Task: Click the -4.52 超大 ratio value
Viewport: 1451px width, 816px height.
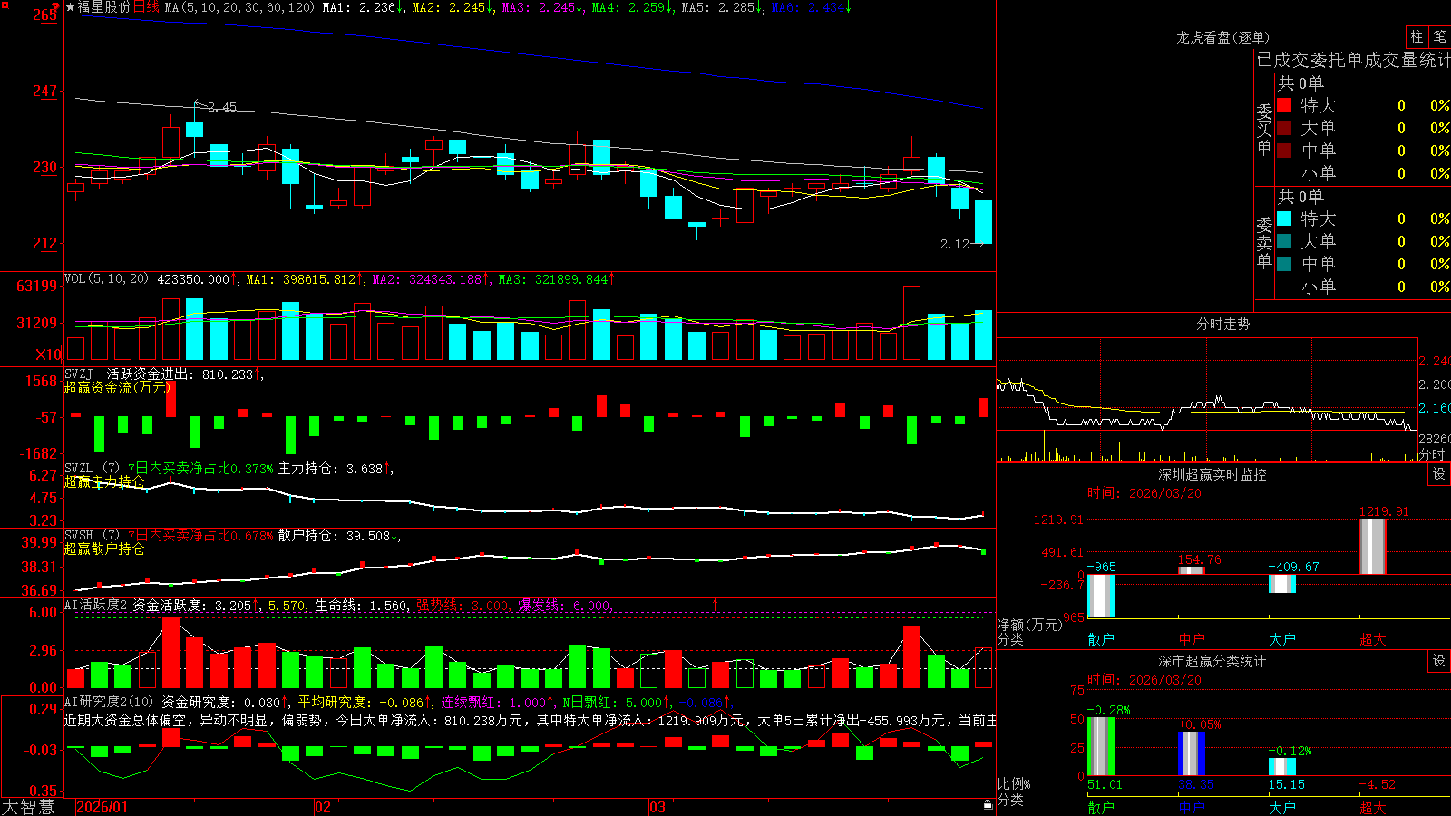Action: [1378, 784]
